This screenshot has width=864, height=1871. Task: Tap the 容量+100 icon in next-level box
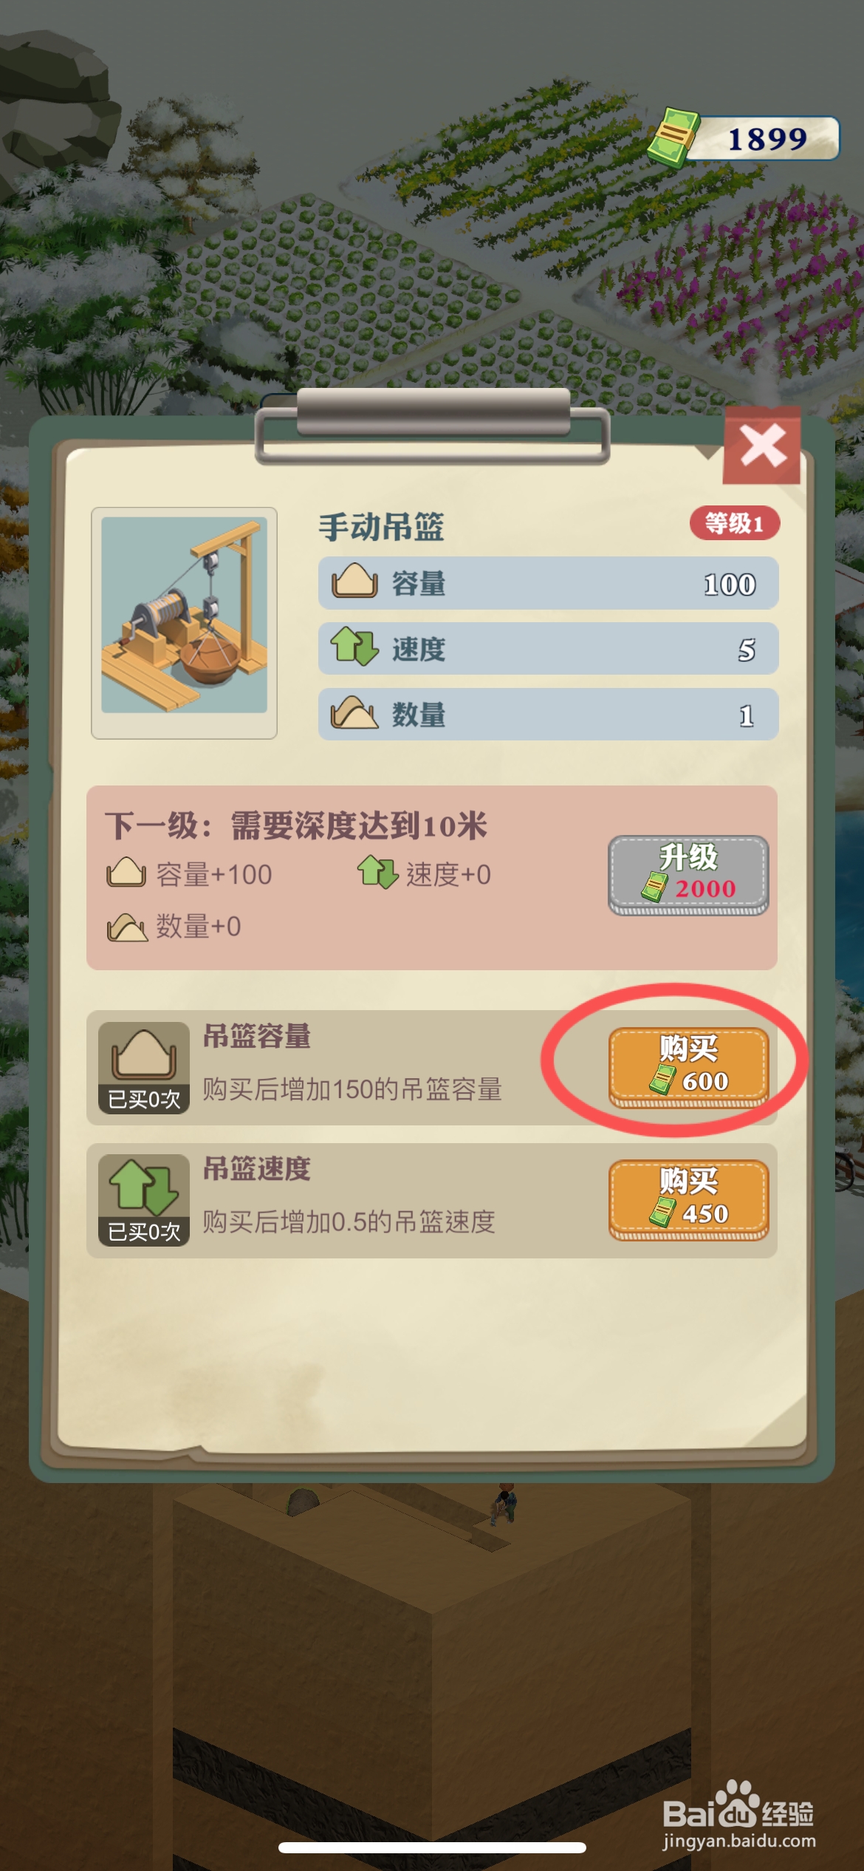(x=126, y=872)
